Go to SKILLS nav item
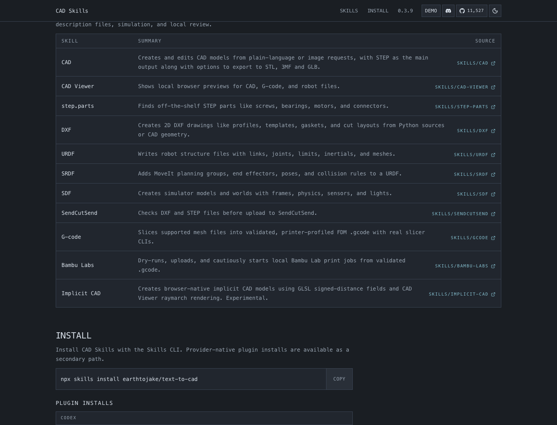 tap(349, 11)
